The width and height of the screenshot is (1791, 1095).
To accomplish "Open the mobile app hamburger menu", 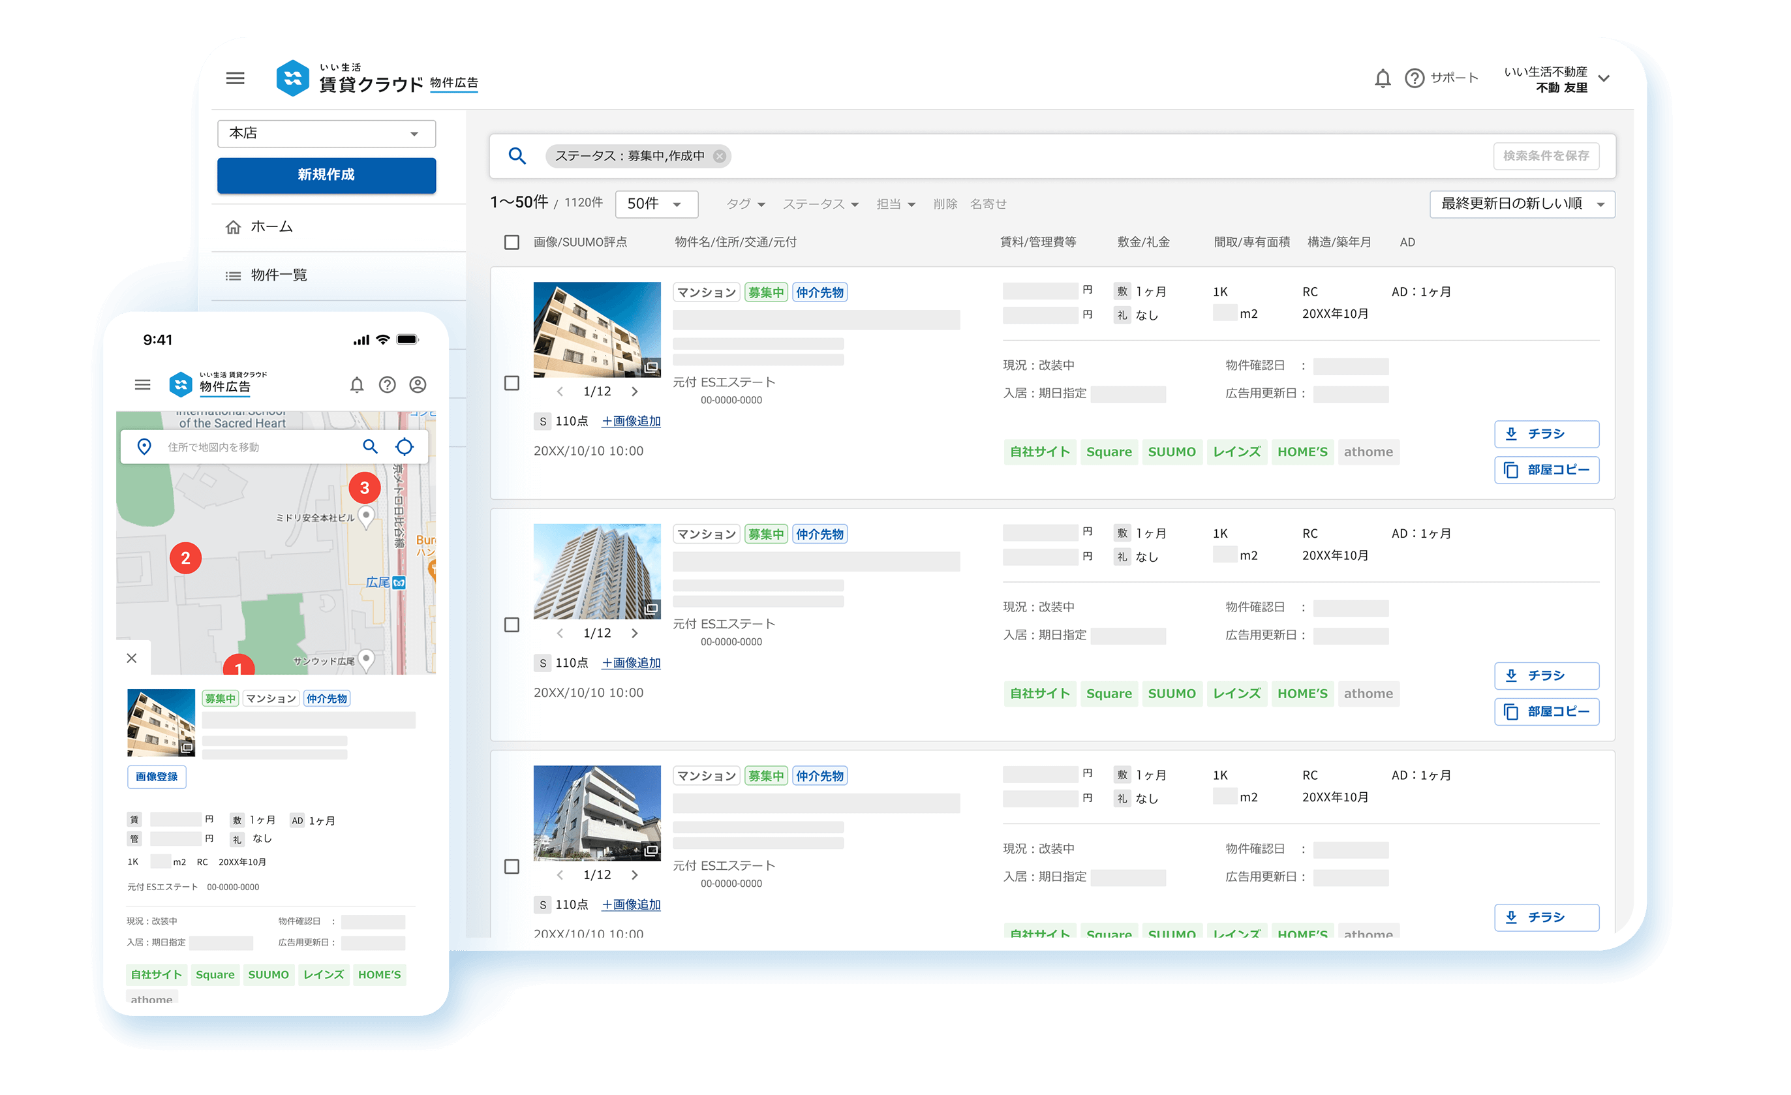I will click(x=142, y=384).
